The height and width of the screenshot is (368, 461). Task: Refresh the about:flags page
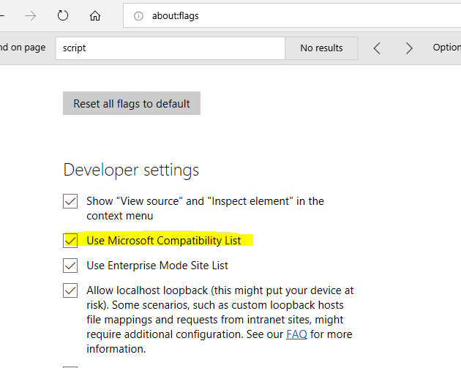pyautogui.click(x=63, y=15)
